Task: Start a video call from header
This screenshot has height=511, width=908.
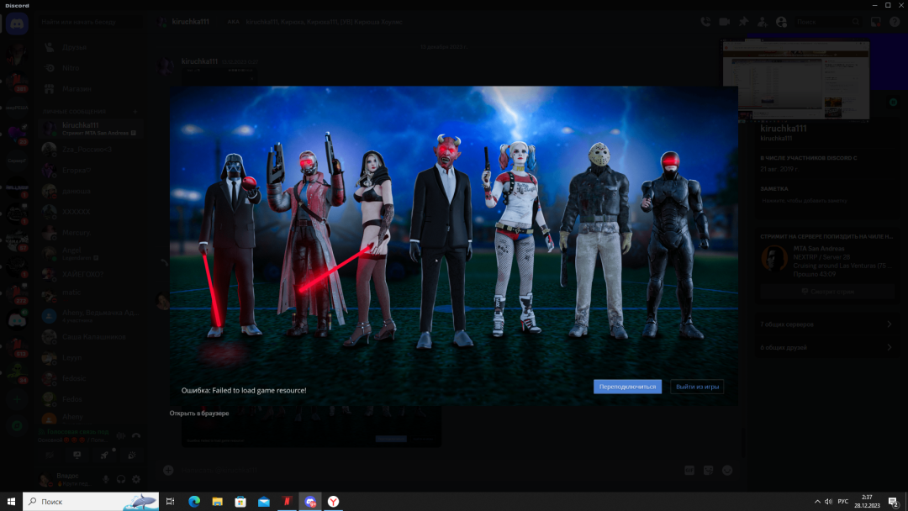Action: pyautogui.click(x=725, y=22)
